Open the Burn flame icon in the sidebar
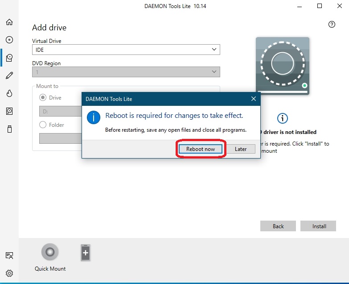Image resolution: width=349 pixels, height=284 pixels. coord(9,93)
